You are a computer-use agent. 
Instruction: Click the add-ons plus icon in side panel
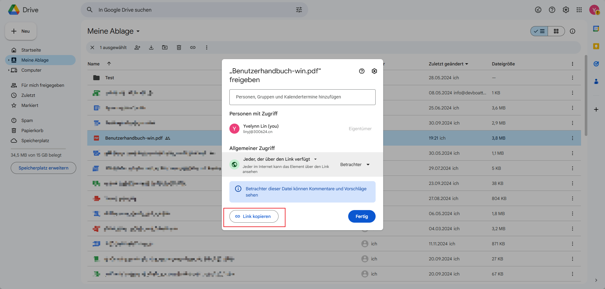(x=596, y=109)
